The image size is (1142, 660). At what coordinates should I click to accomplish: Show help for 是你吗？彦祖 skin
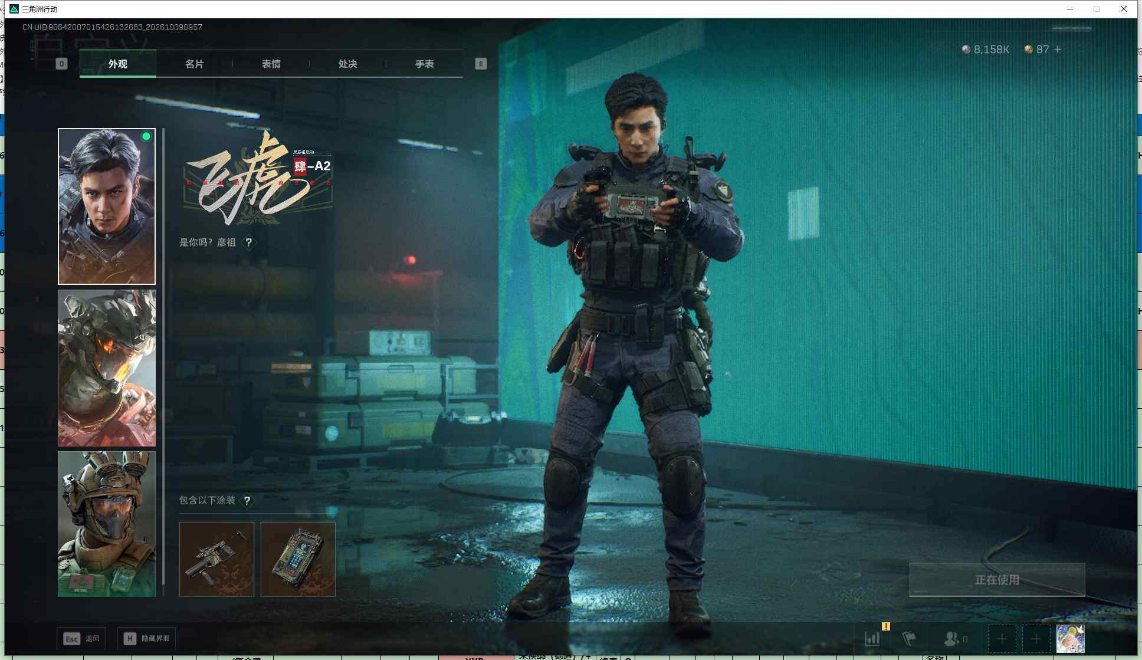pos(249,242)
